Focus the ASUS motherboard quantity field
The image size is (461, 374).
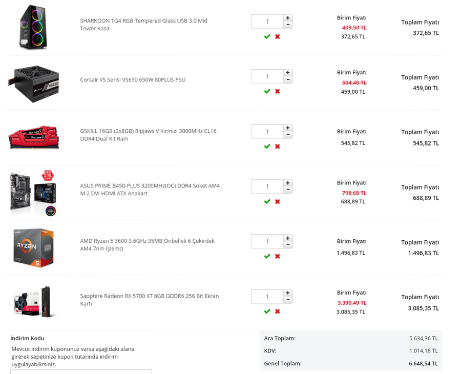point(267,186)
